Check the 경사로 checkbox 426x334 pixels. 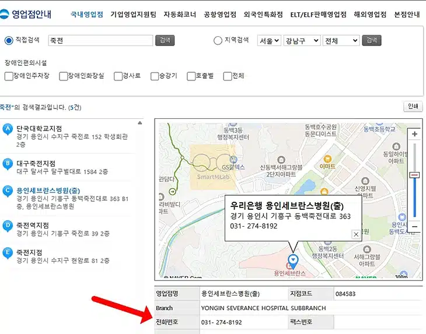(x=118, y=76)
